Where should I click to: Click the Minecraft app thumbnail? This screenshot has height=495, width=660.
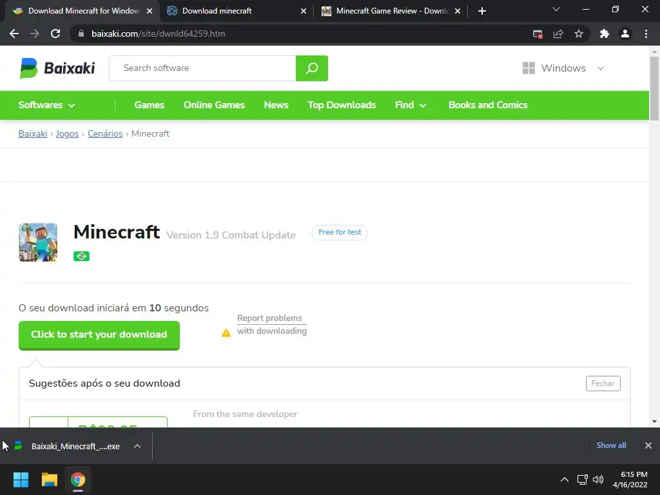(38, 242)
